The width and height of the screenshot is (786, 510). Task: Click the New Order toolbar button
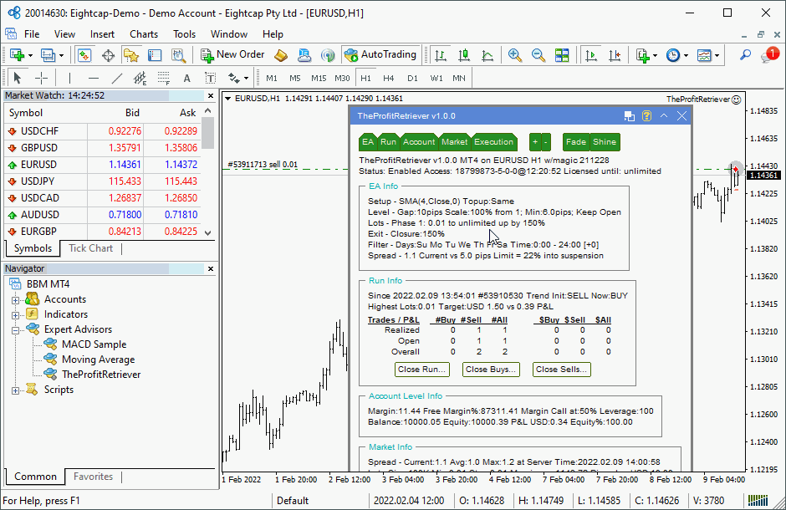pyautogui.click(x=232, y=55)
